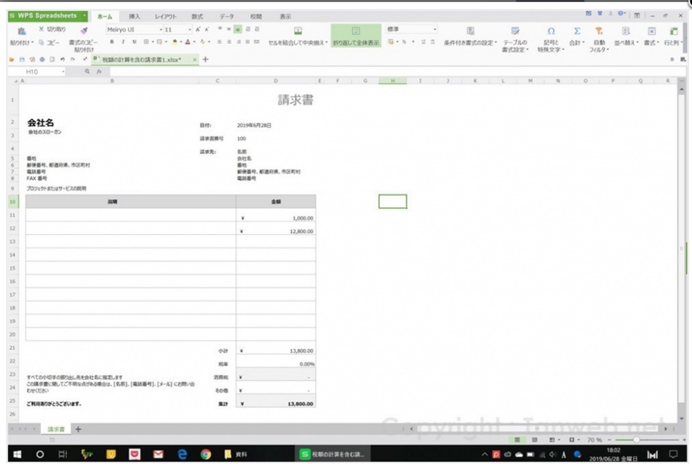This screenshot has height=464, width=692.
Task: Click the zoom out minus button
Action: click(x=610, y=440)
